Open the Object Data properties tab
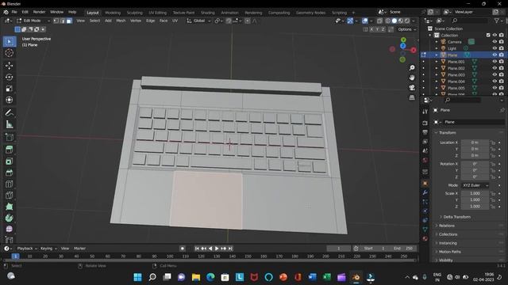Viewport: 508px width, 285px height. point(425,230)
